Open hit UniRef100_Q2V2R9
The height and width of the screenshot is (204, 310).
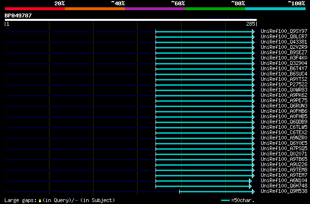point(284,47)
